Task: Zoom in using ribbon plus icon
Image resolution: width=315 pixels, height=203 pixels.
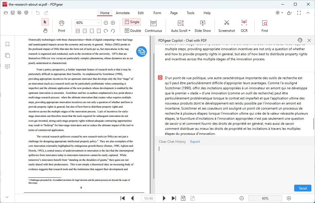Action: click(113, 23)
